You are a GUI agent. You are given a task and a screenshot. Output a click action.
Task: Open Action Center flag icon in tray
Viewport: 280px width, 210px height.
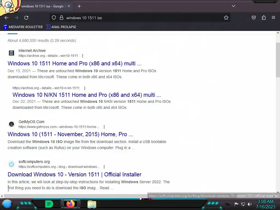[x=237, y=204]
